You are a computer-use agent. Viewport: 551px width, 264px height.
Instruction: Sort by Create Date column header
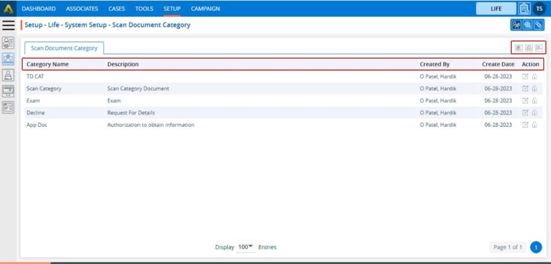pyautogui.click(x=498, y=64)
